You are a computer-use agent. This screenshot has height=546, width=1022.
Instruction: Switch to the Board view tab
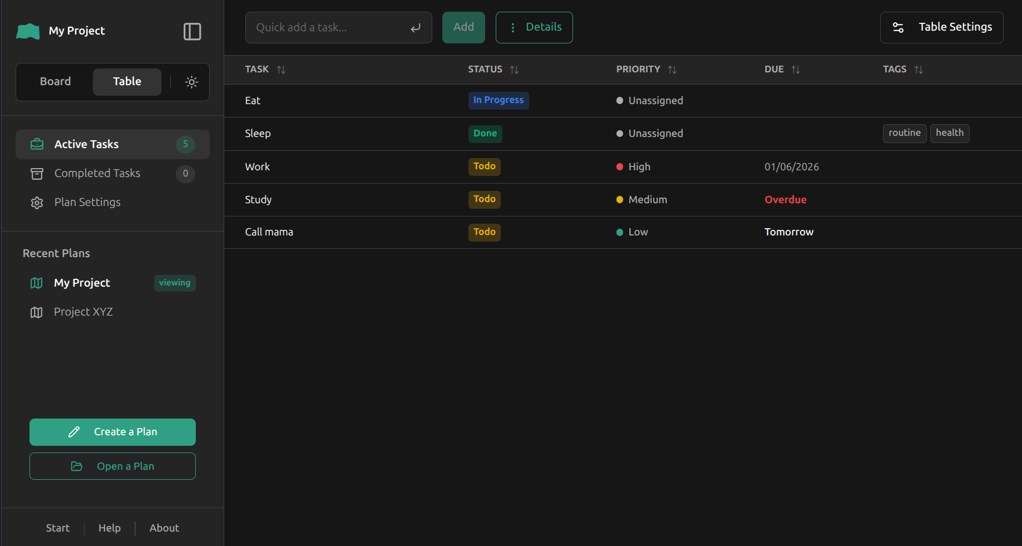55,82
